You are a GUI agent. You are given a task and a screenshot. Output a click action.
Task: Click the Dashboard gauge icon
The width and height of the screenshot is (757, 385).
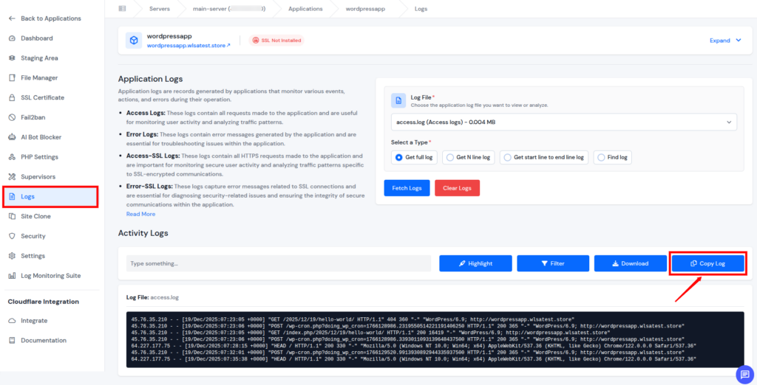pos(12,38)
